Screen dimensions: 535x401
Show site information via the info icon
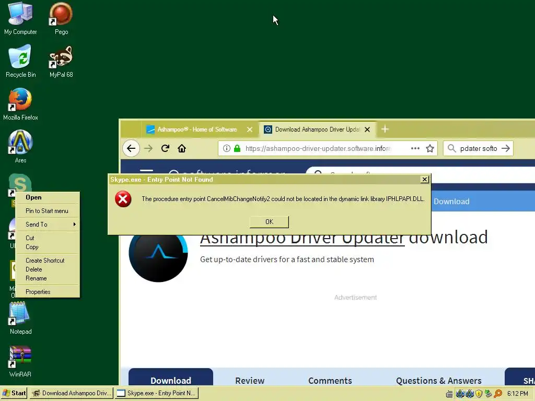(227, 148)
